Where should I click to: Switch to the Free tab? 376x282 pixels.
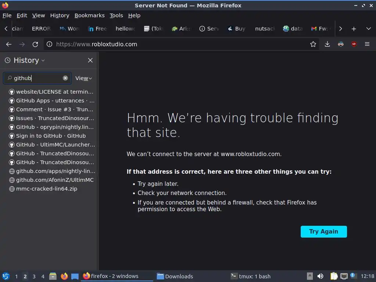tap(97, 29)
